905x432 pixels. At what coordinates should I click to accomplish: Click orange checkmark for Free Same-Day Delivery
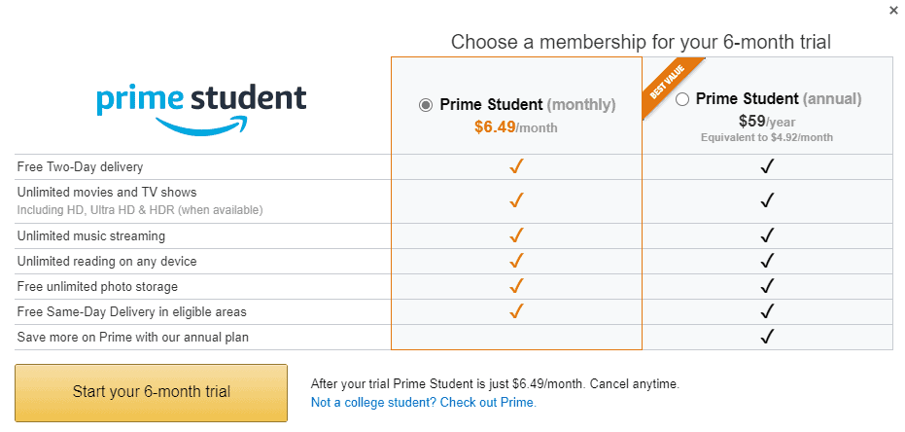click(517, 311)
